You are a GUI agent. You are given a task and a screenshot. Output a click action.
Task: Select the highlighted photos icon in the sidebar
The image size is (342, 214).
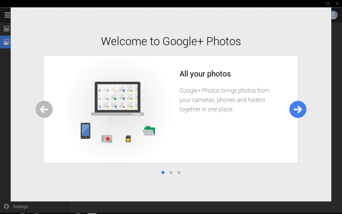(x=6, y=42)
